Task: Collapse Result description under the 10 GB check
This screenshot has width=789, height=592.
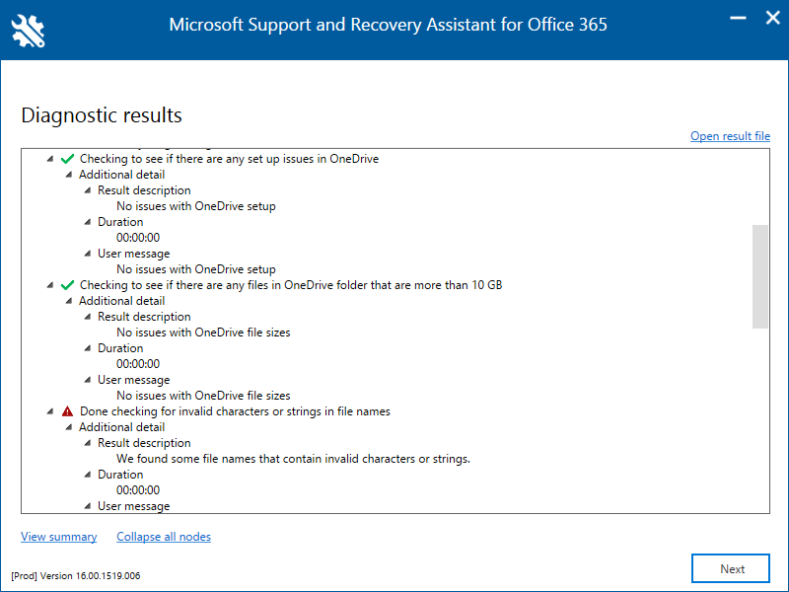Action: pyautogui.click(x=87, y=317)
